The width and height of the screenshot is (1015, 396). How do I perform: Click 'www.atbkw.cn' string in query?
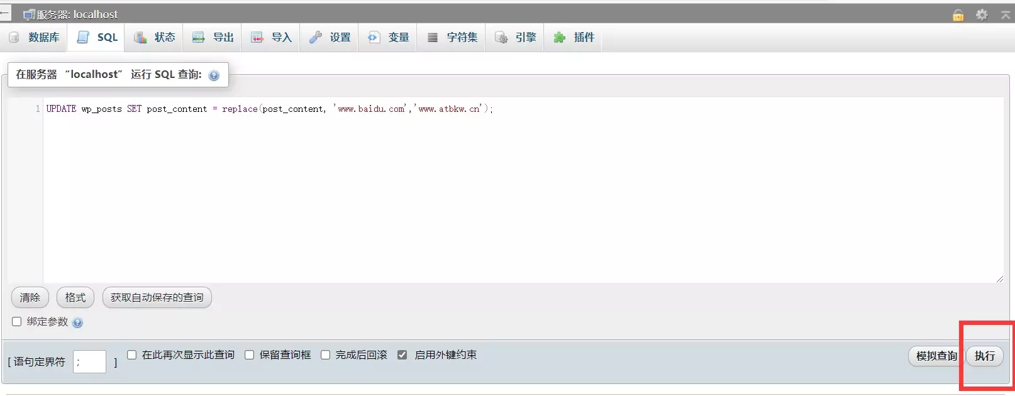click(448, 109)
